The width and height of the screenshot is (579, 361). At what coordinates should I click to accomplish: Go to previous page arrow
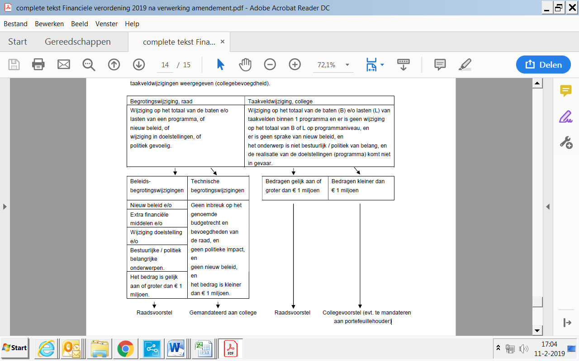[x=114, y=65]
